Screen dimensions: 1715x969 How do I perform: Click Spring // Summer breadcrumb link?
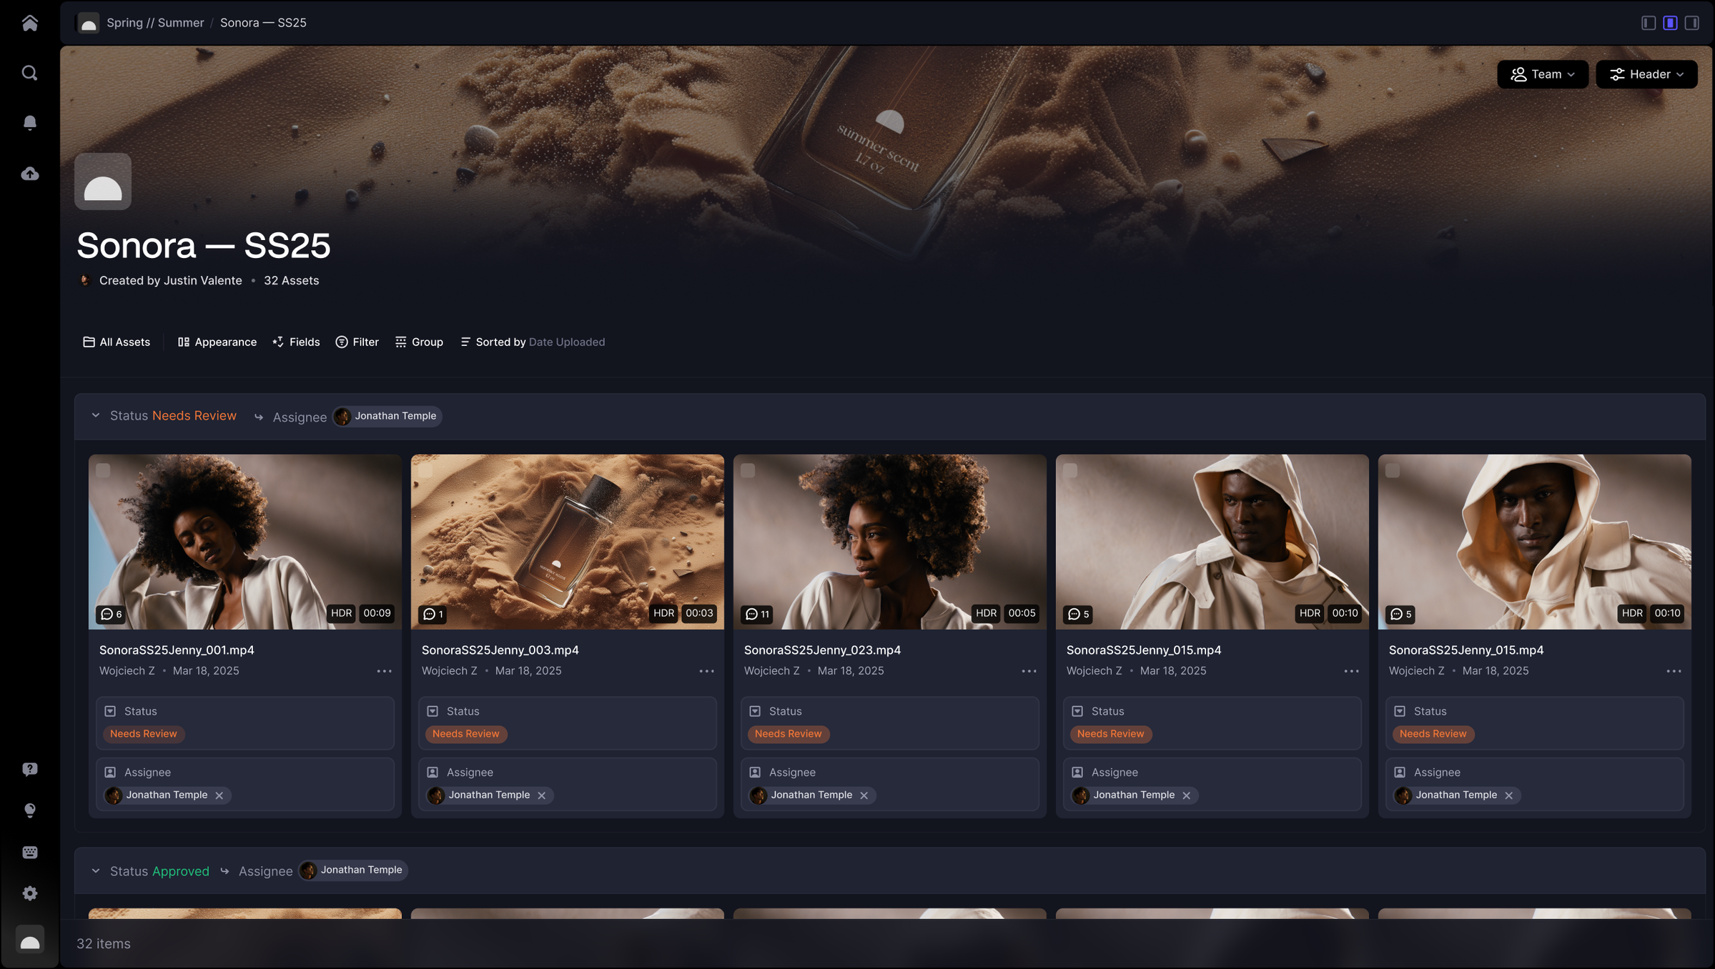(155, 23)
